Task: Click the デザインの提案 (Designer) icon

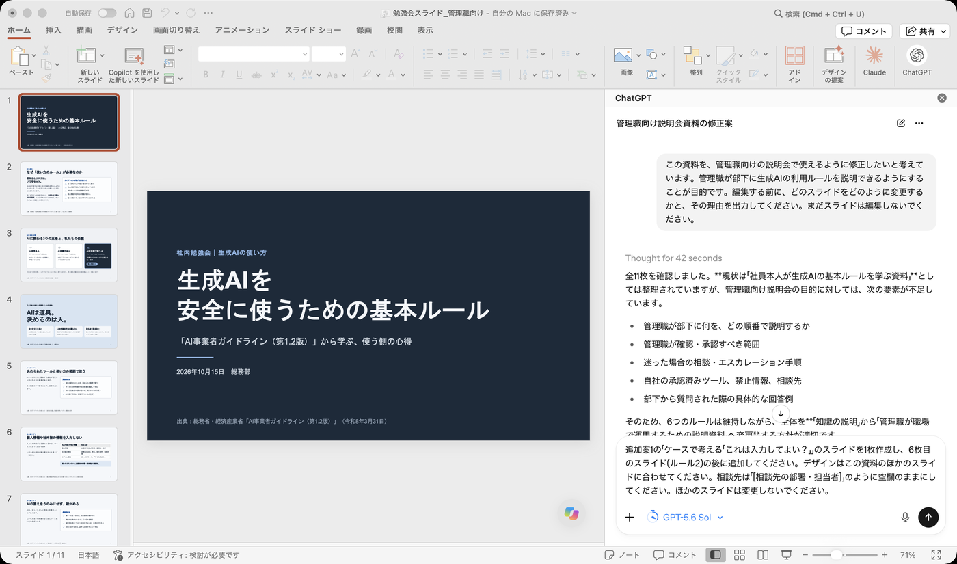Action: [834, 64]
